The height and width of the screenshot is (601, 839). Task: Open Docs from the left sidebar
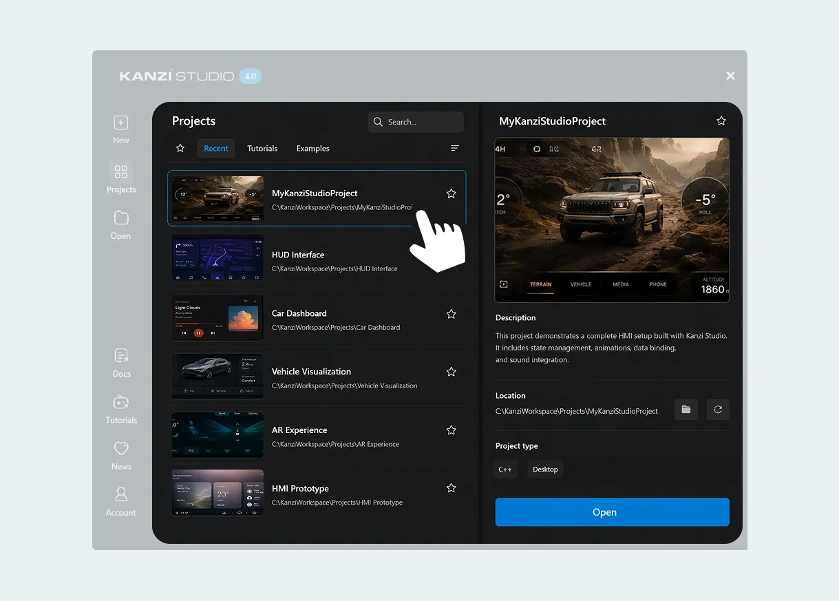(x=121, y=355)
